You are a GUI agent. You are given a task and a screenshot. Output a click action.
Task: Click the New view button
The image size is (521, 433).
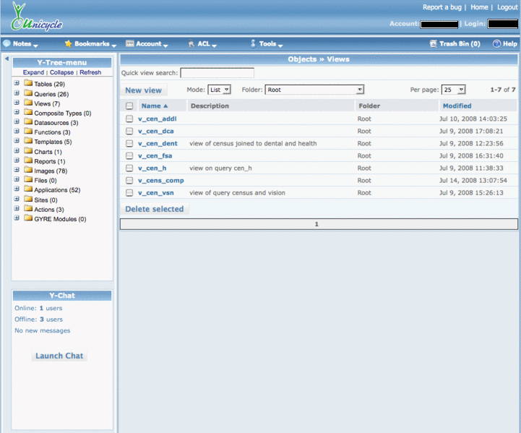[x=143, y=90]
